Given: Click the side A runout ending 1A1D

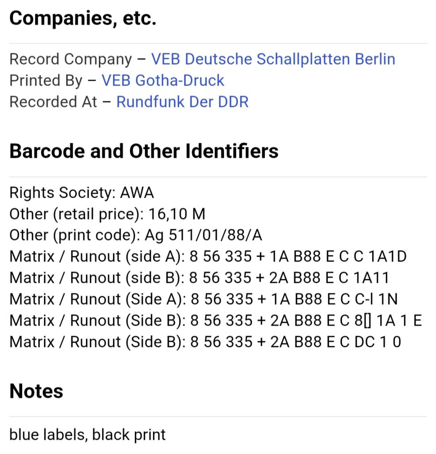Looking at the screenshot, I should click(x=208, y=257).
